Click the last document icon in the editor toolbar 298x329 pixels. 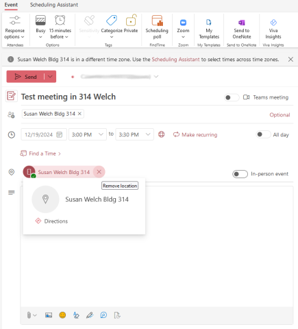point(117,315)
